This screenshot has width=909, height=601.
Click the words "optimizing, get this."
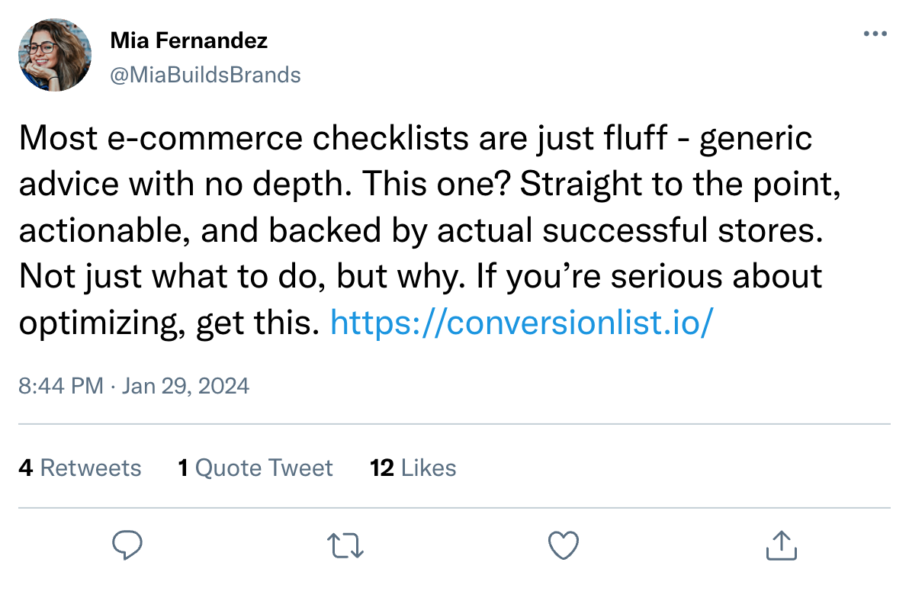pyautogui.click(x=168, y=324)
